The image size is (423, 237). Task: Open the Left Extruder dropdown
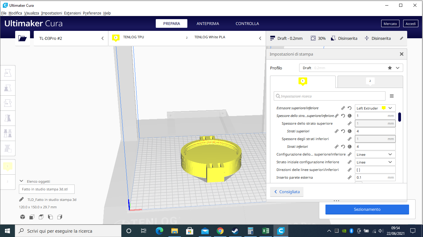(x=375, y=108)
